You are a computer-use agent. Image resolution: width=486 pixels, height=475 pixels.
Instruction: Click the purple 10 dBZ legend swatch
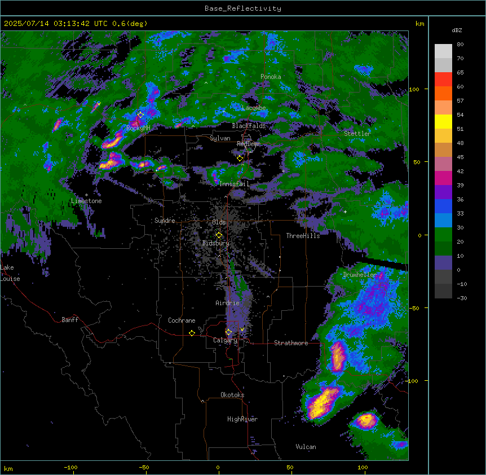tap(443, 263)
